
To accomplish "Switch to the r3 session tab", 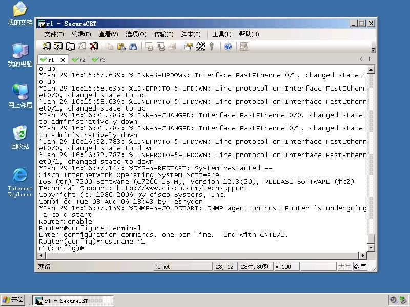I will click(x=99, y=60).
